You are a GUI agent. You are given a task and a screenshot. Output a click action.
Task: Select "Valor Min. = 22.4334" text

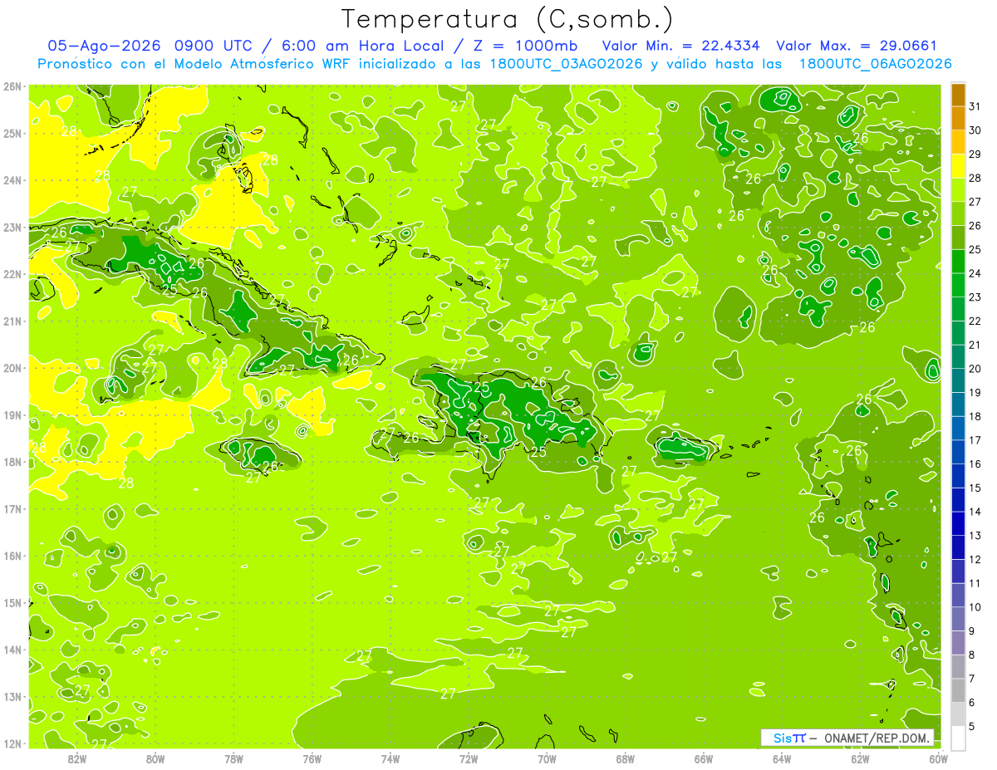tap(680, 46)
